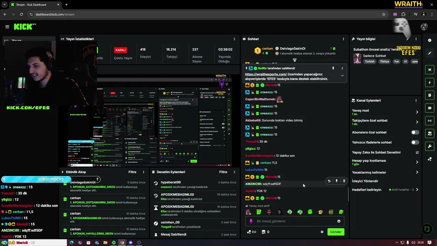Click the Bir mesaj gönderin input

295,221
